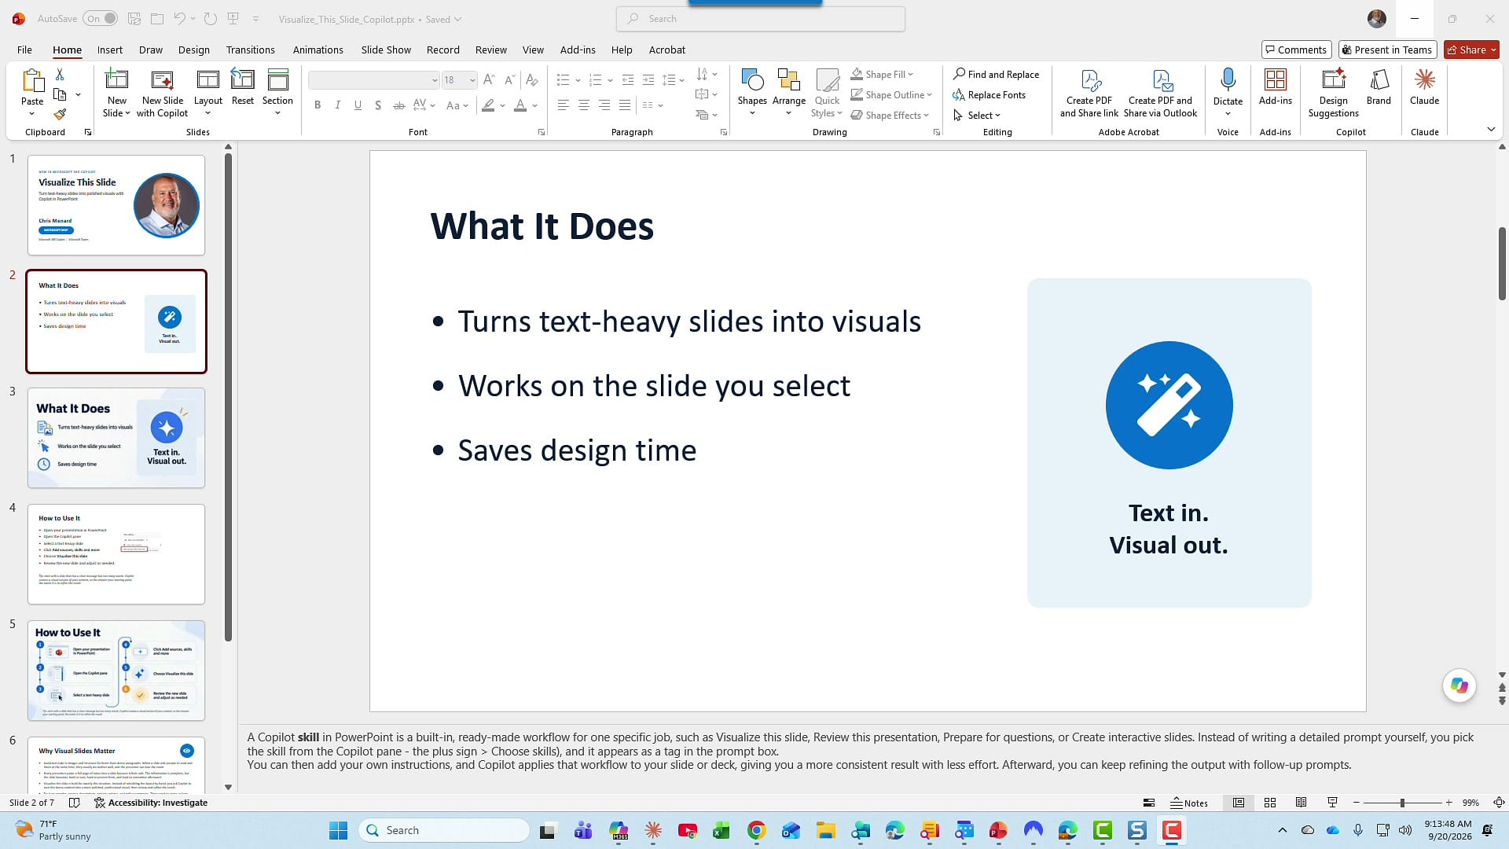The image size is (1509, 849).
Task: Click Increase Font Size icon
Action: (x=489, y=80)
